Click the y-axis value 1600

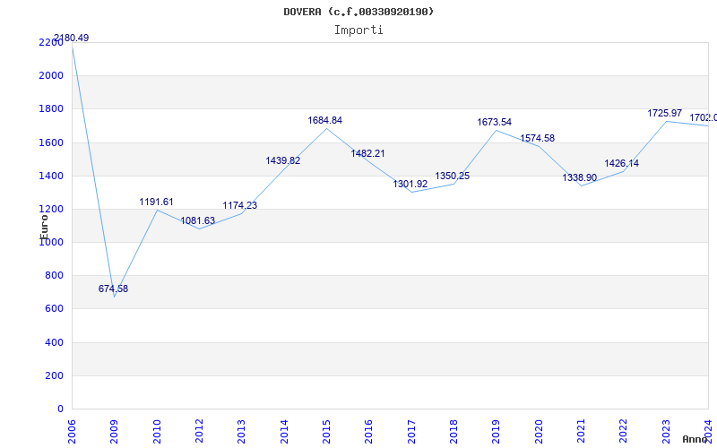point(51,142)
